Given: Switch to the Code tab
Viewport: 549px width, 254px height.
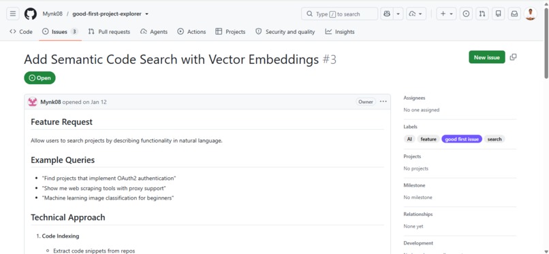Looking at the screenshot, I should click(21, 32).
